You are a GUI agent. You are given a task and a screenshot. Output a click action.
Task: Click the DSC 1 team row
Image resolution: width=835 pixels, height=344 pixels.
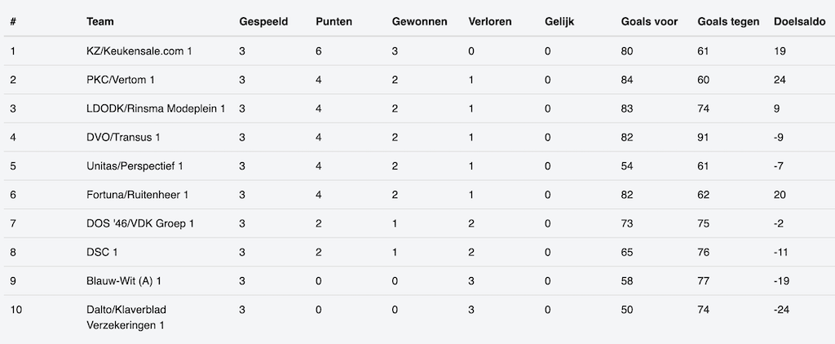click(102, 253)
